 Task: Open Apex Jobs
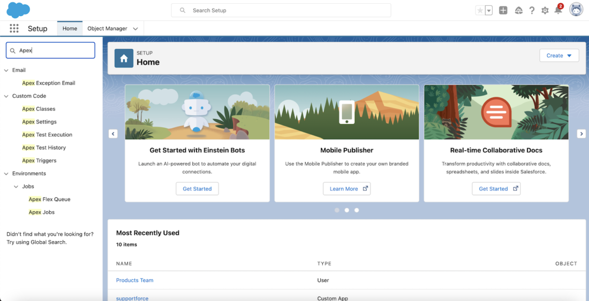click(x=42, y=212)
